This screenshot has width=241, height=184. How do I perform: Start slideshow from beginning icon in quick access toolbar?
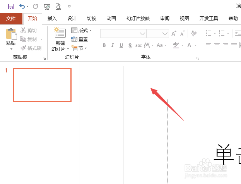coord(47,7)
